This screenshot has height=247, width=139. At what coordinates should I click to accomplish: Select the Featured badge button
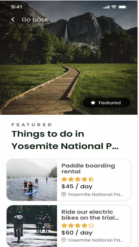[x=106, y=103]
